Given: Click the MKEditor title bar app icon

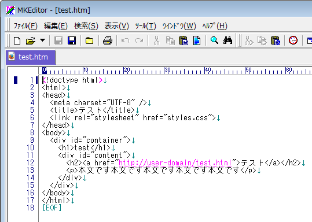Looking at the screenshot, I should coord(10,10).
